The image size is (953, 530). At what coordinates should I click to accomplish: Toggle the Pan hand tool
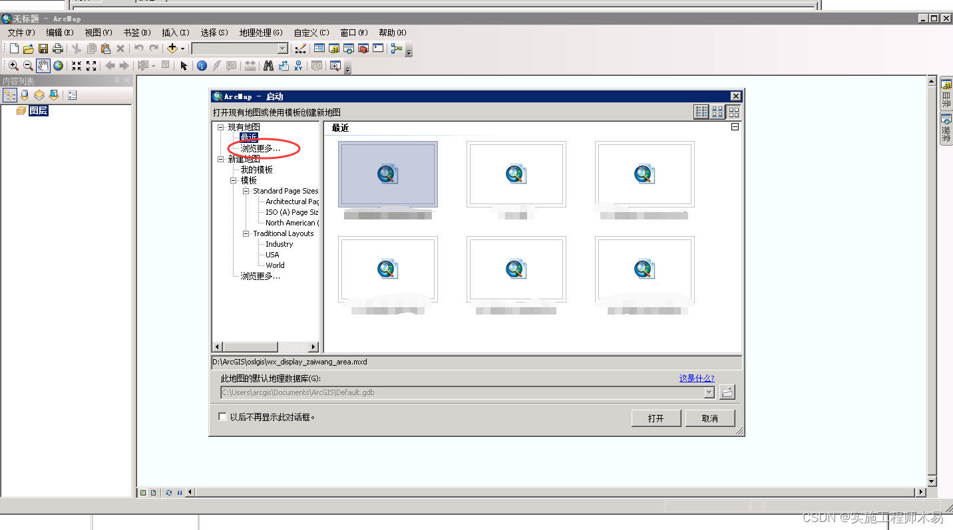[43, 66]
